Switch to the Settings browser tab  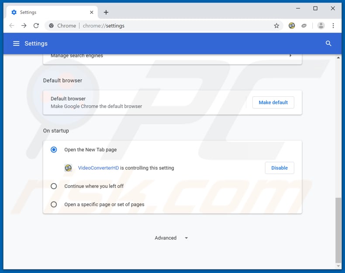click(x=52, y=12)
